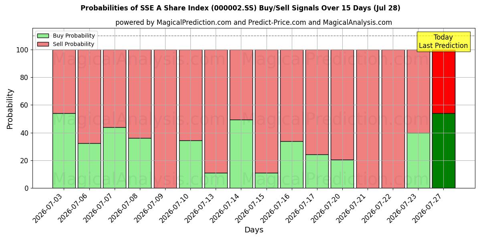Click the full red sell bar for 2026-07-09
Screen dimensions: 481x240
pos(166,119)
